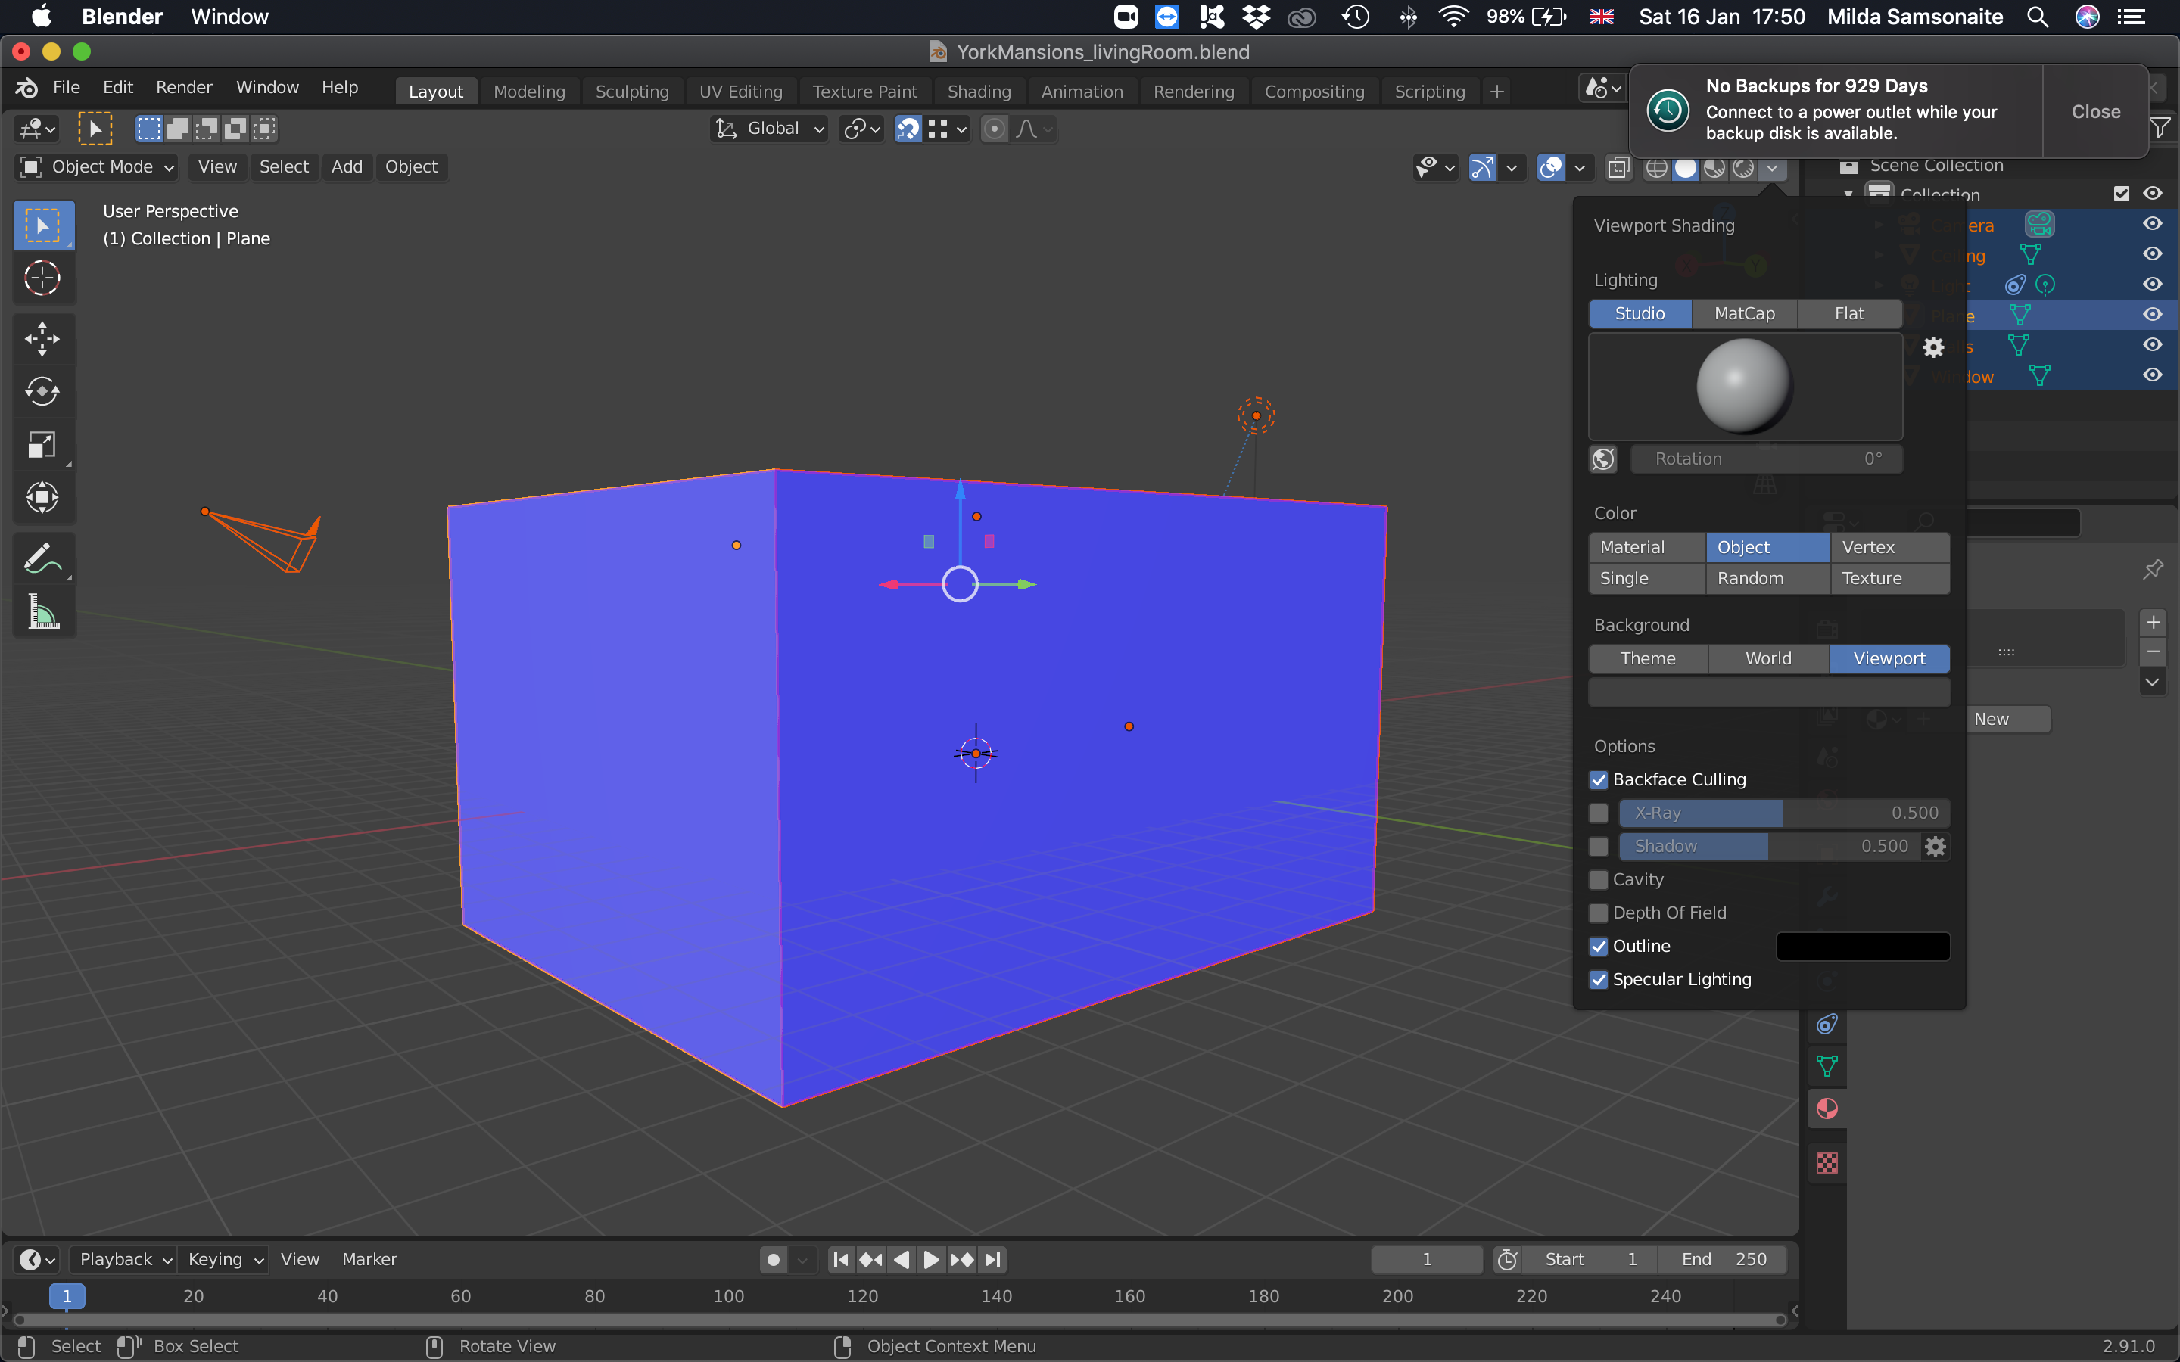Select the Rotate tool
The image size is (2180, 1362).
tap(42, 391)
